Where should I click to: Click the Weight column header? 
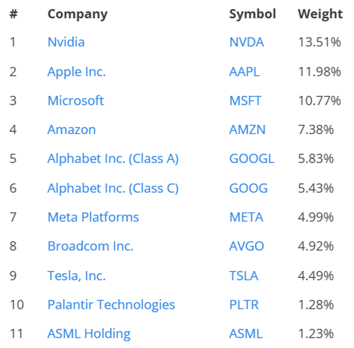(x=320, y=14)
